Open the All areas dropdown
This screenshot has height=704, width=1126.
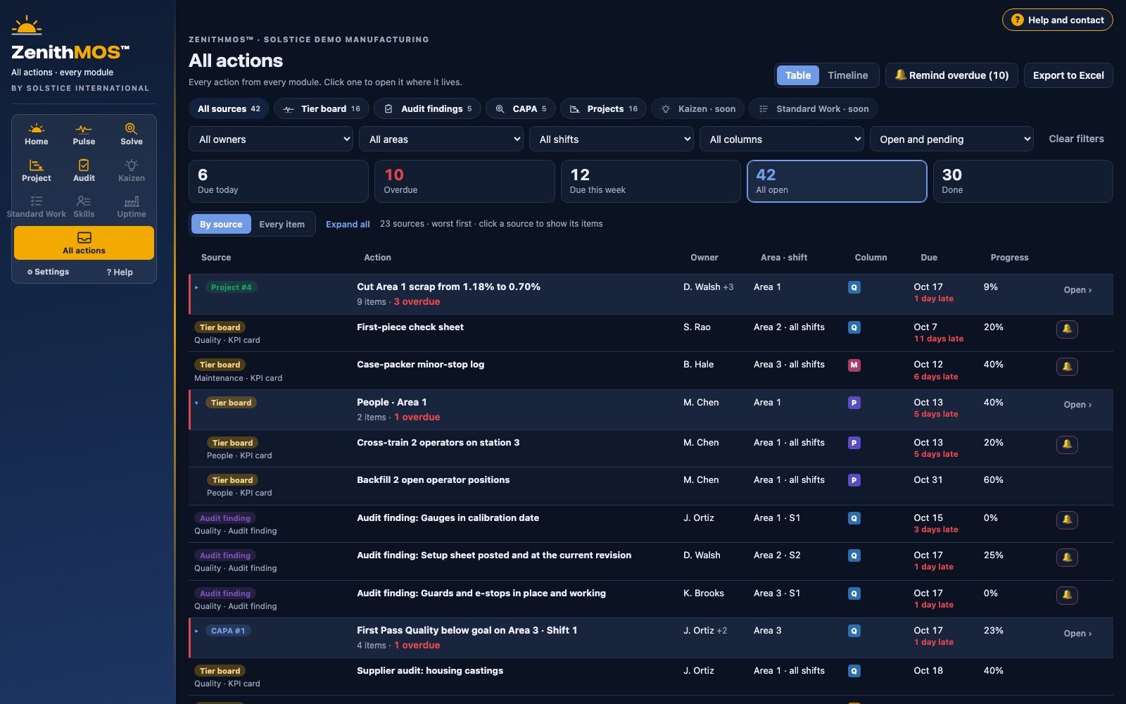[441, 139]
